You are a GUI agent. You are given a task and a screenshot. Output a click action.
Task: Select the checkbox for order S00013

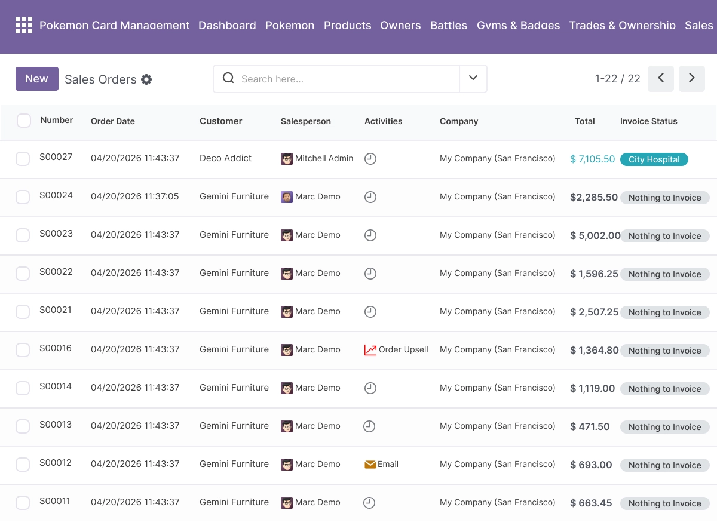click(x=23, y=426)
